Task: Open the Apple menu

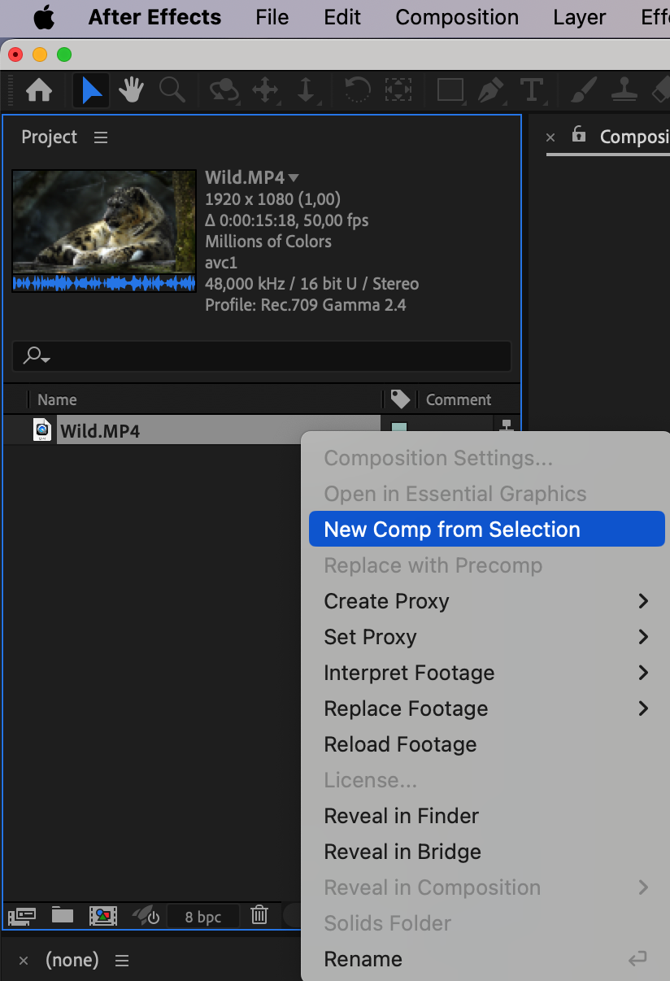Action: (43, 17)
